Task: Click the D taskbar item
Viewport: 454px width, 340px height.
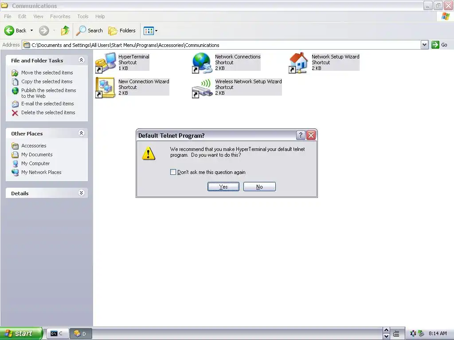Action: [81, 333]
